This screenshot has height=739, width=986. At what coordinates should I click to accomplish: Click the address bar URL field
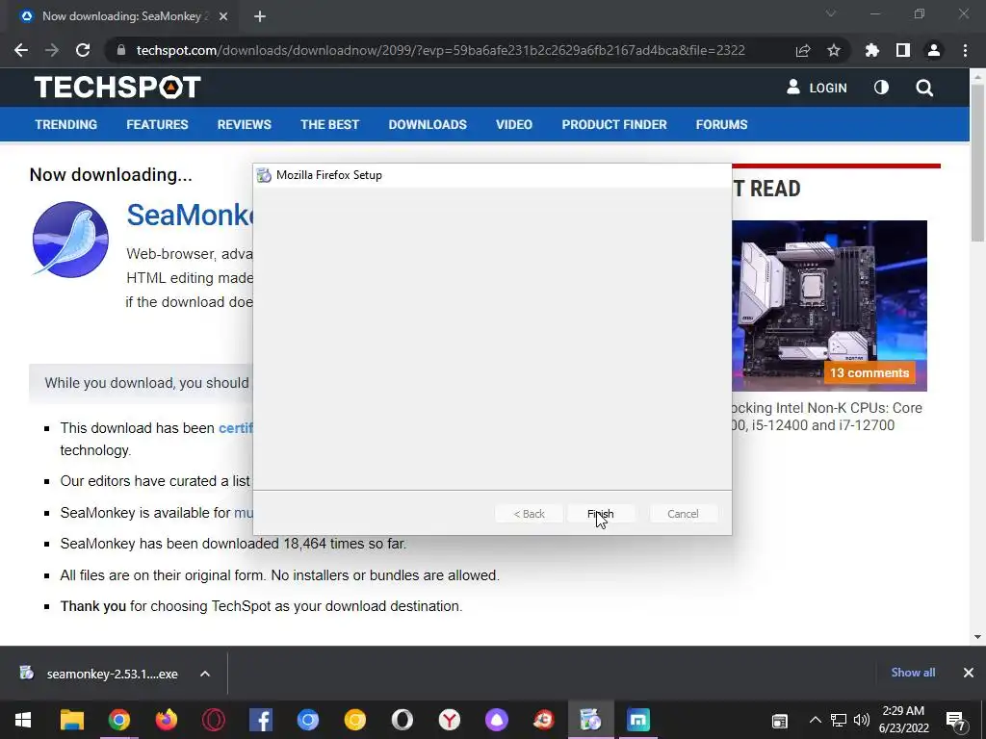440,50
